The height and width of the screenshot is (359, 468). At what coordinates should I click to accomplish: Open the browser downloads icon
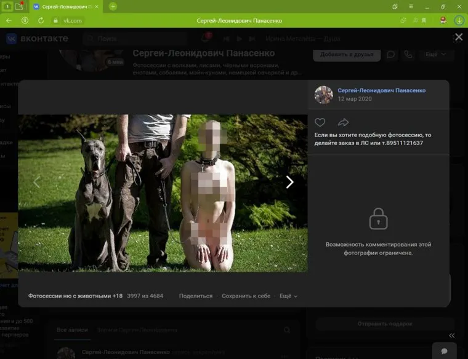[x=459, y=20]
